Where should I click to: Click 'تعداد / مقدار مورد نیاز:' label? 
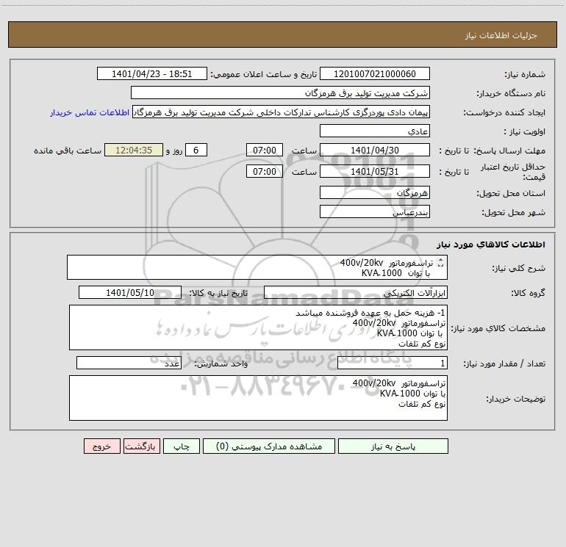(x=504, y=364)
